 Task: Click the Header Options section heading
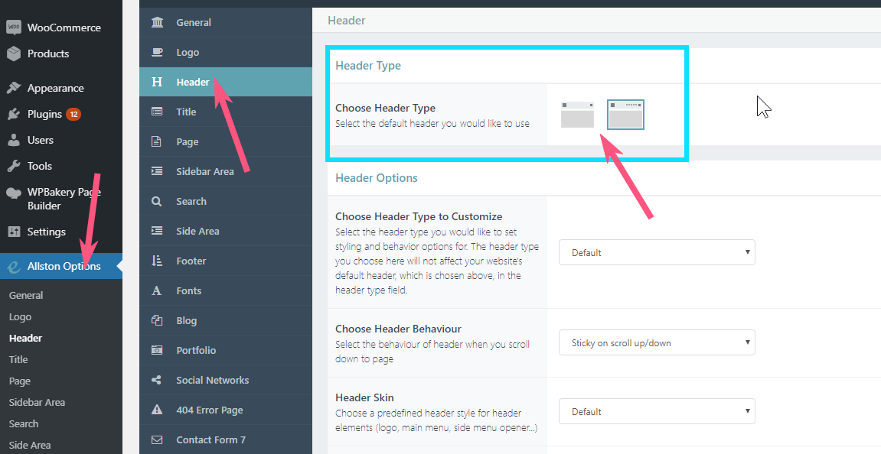377,178
